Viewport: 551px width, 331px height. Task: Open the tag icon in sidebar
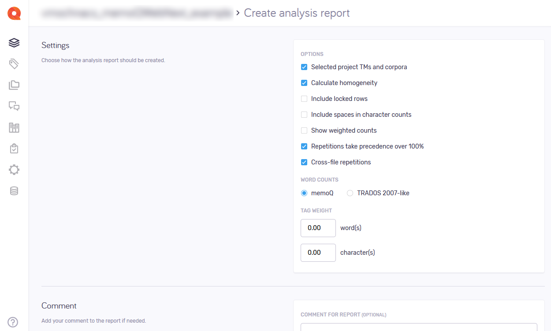(14, 64)
